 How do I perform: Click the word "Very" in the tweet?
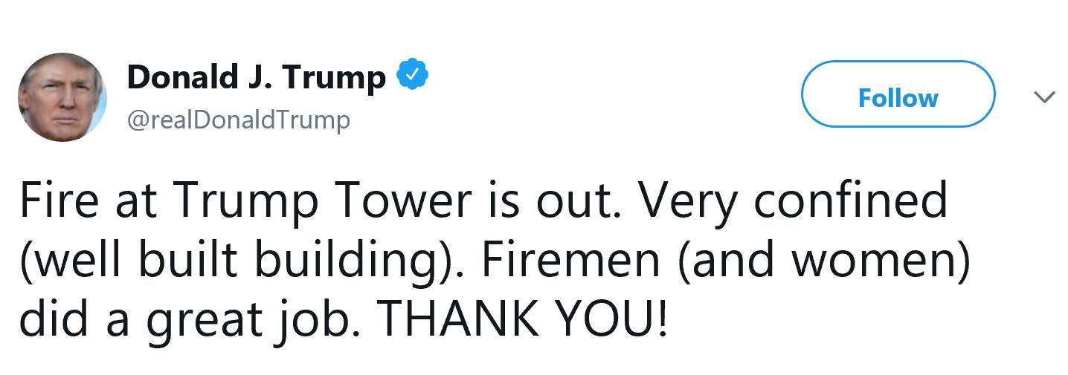pos(681,202)
